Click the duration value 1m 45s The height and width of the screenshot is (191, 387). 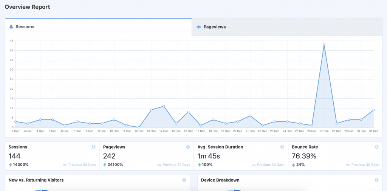pos(209,156)
